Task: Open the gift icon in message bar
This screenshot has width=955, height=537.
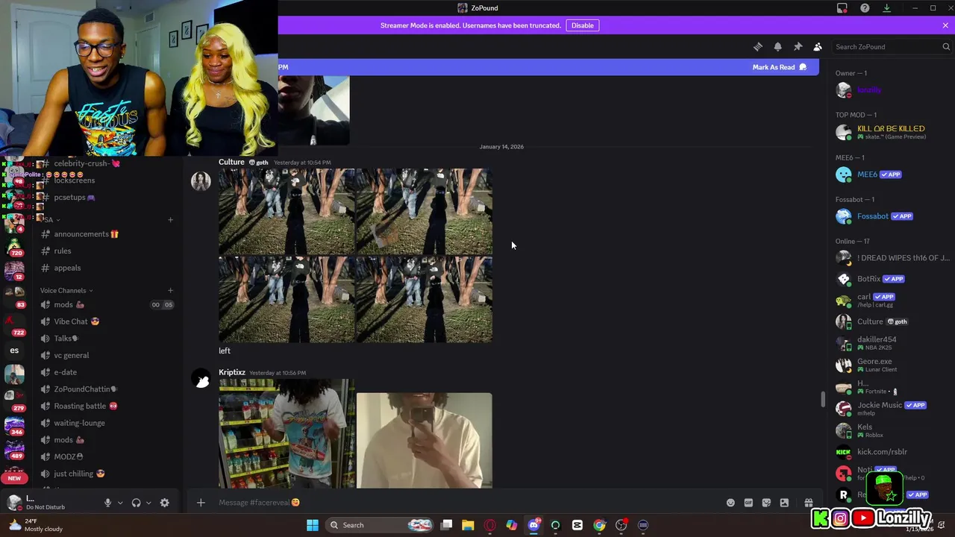Action: pyautogui.click(x=808, y=503)
